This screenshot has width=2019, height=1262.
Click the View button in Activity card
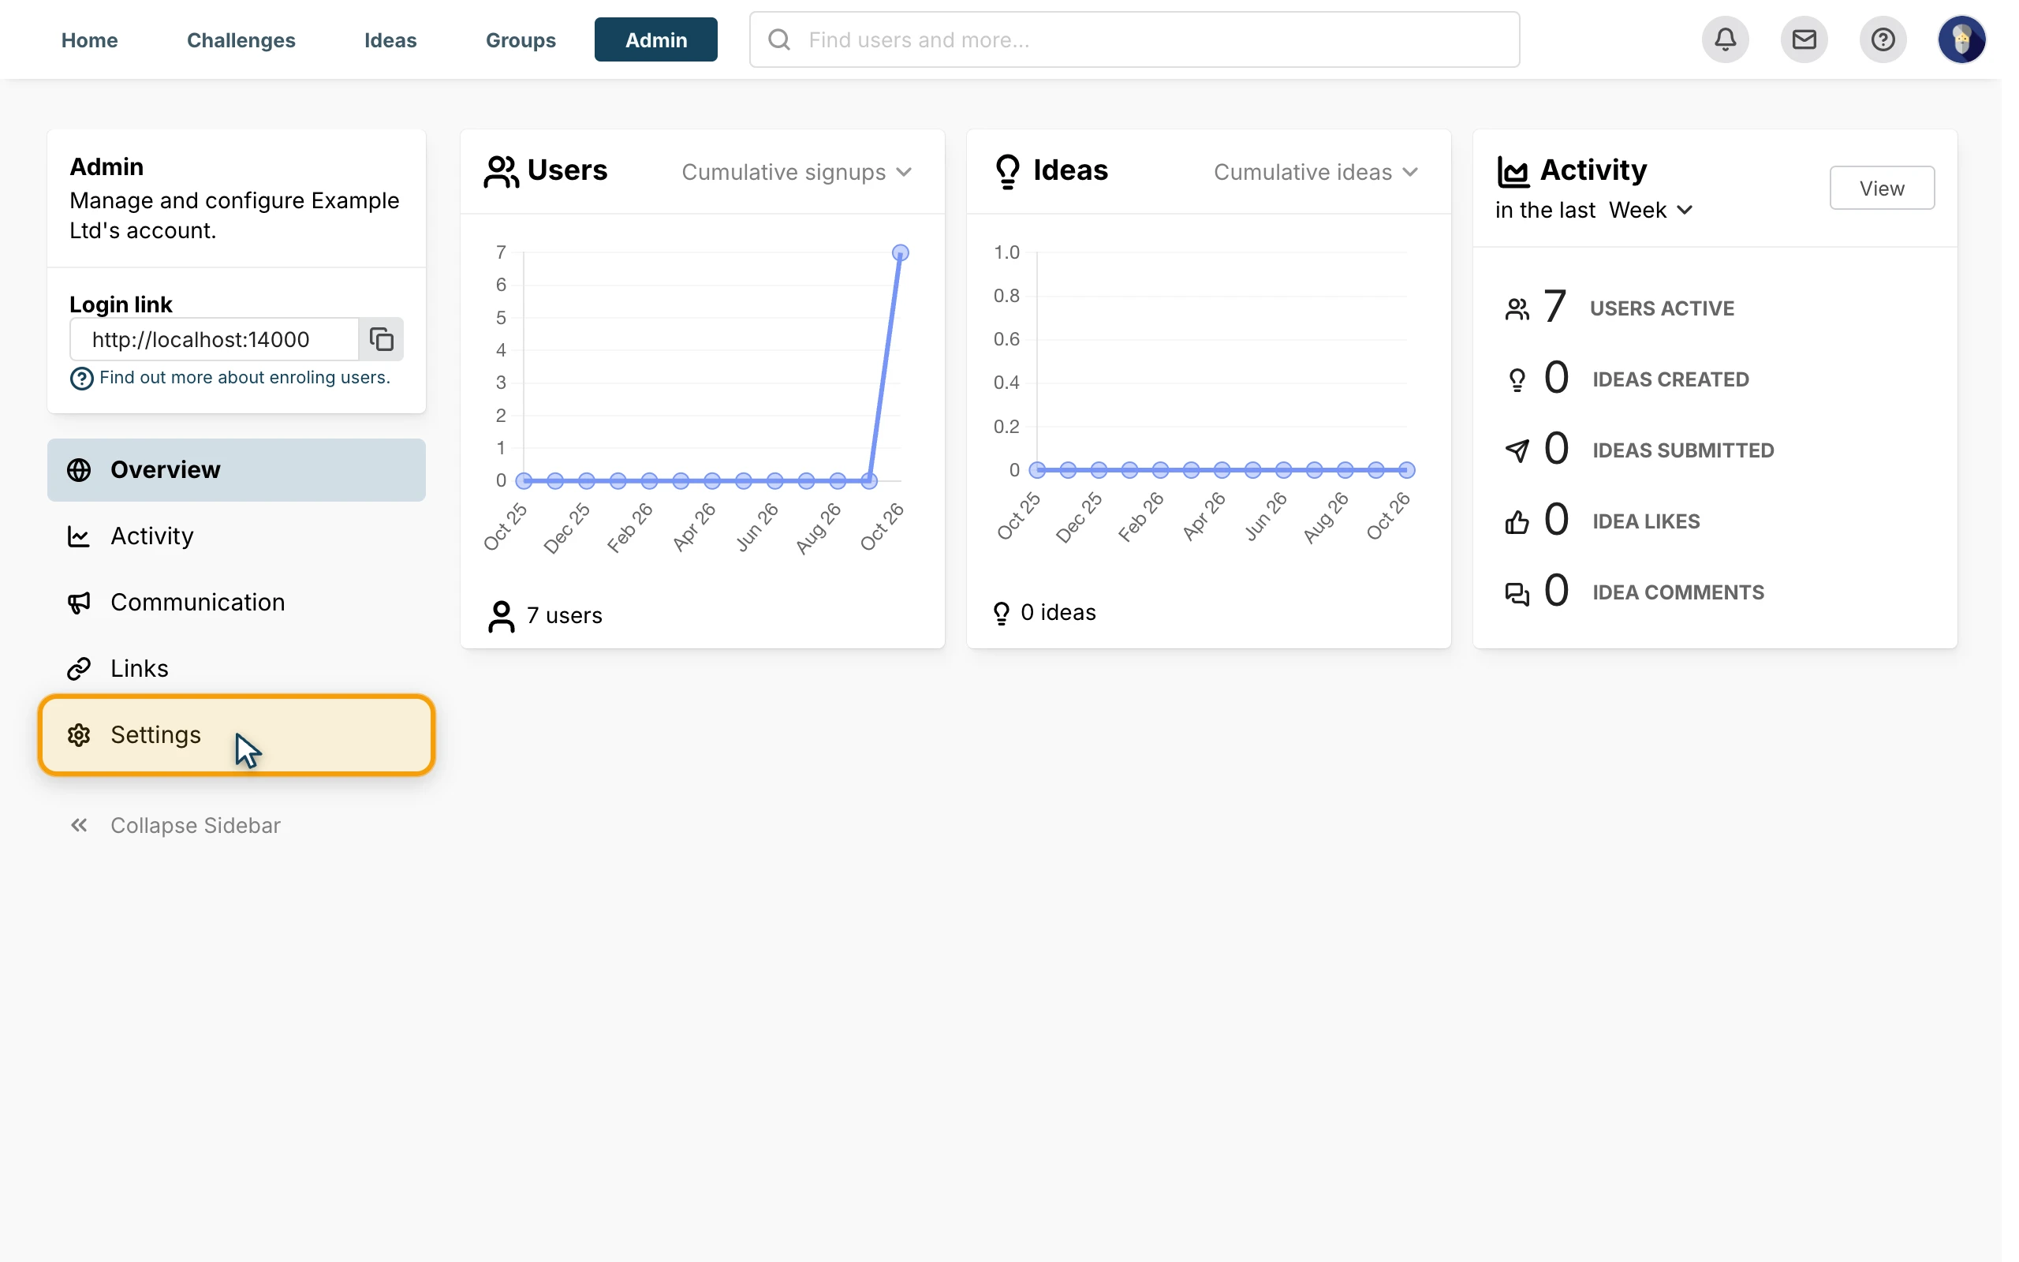pyautogui.click(x=1881, y=188)
